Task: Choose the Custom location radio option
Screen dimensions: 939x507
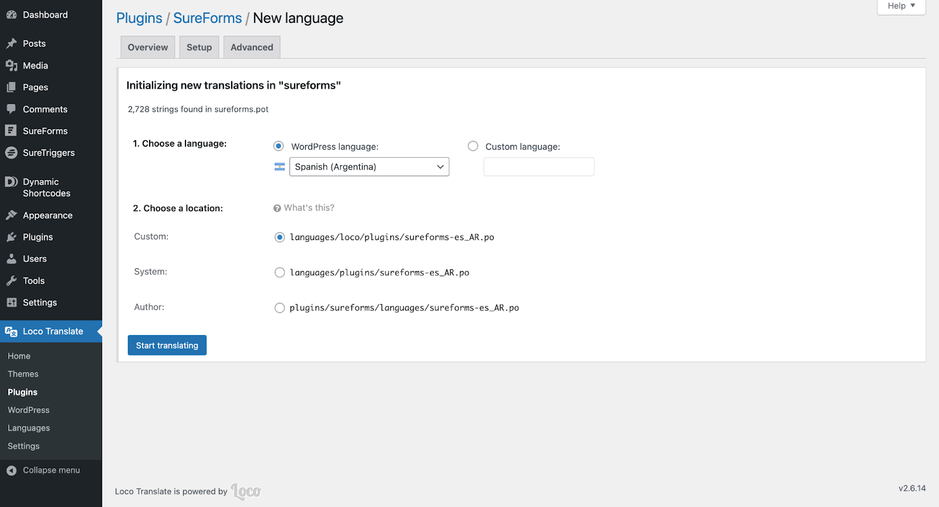Action: (x=280, y=237)
